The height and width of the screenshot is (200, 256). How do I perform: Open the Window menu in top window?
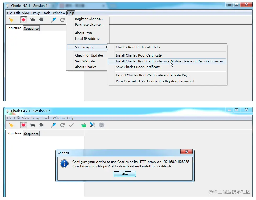59,13
